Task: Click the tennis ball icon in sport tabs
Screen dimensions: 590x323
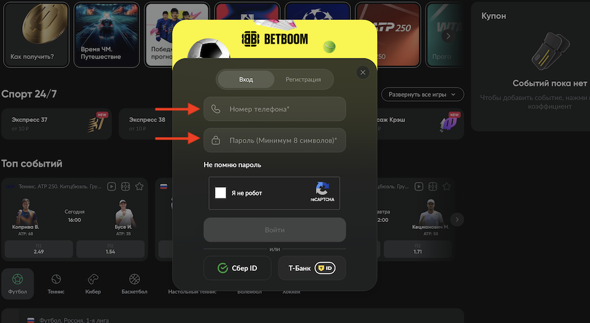Action: click(56, 279)
